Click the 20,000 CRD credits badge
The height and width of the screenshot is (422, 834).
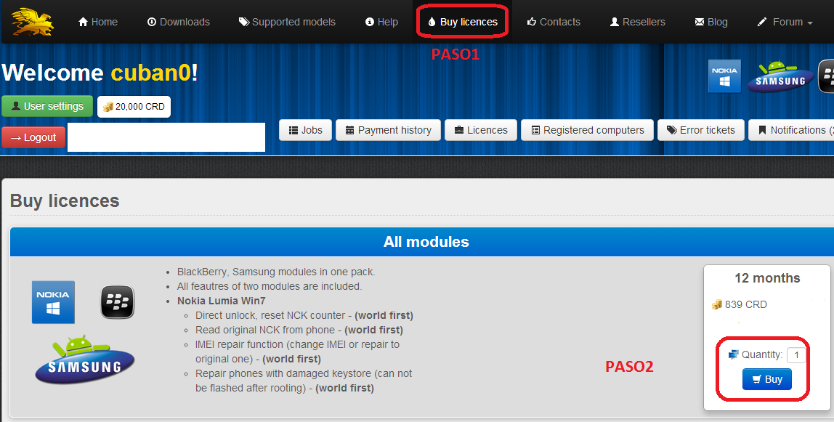pos(134,107)
